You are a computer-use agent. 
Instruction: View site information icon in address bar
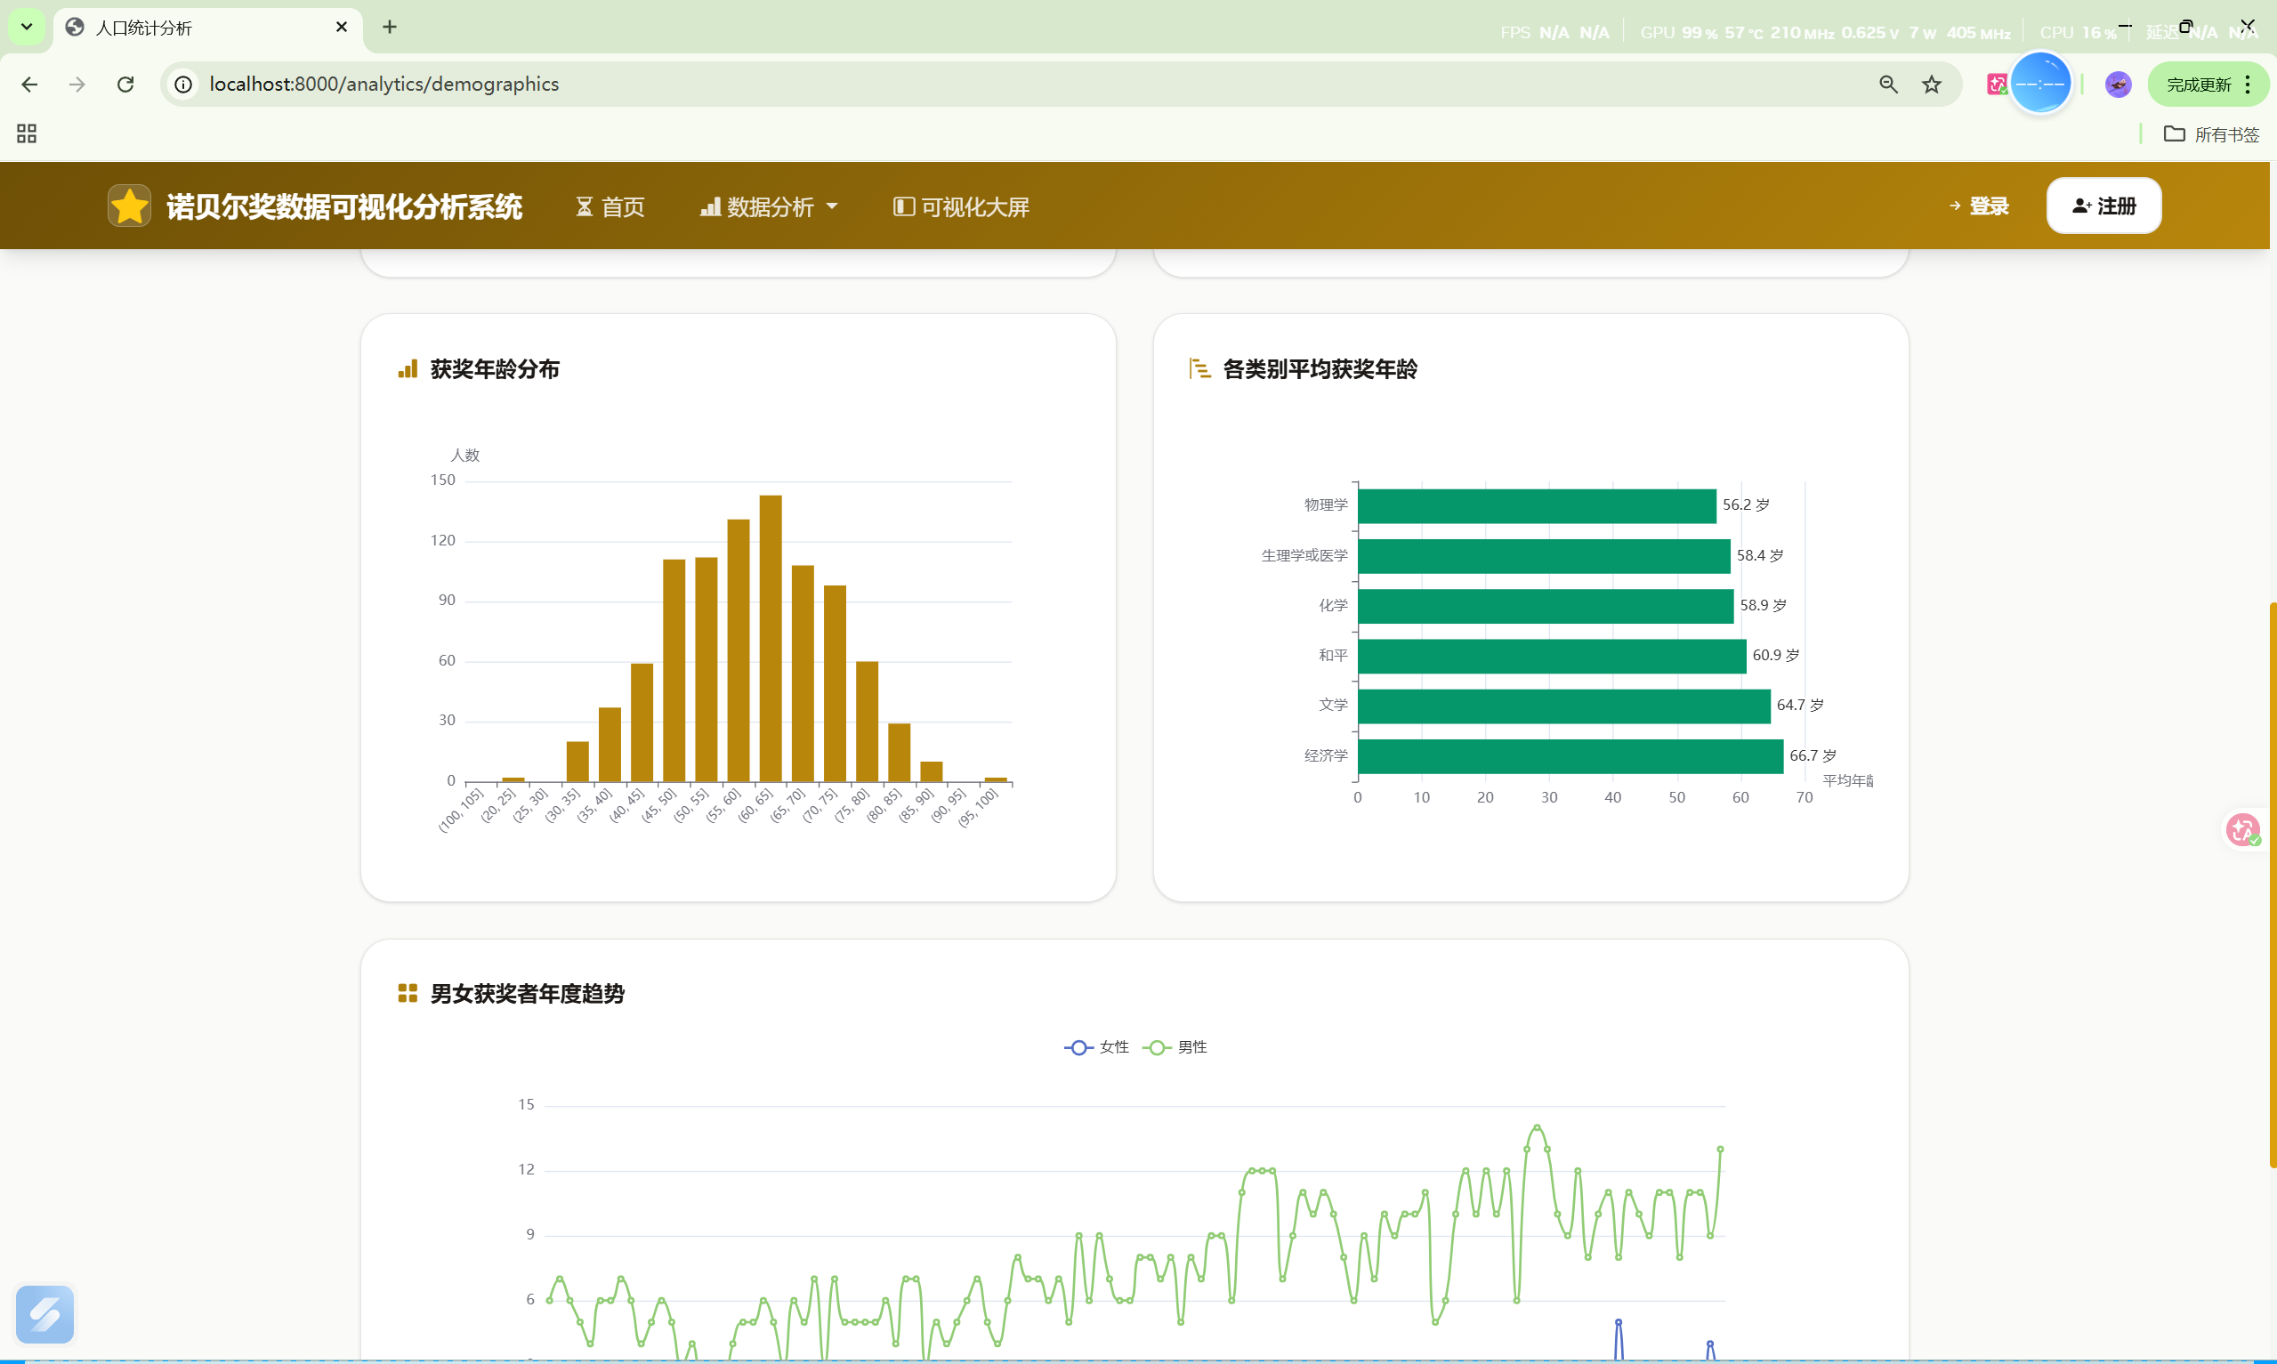point(184,85)
